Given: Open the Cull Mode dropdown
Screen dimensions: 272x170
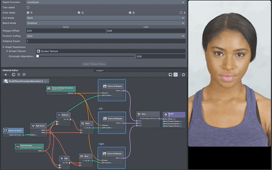Looking at the screenshot, I should (105, 18).
